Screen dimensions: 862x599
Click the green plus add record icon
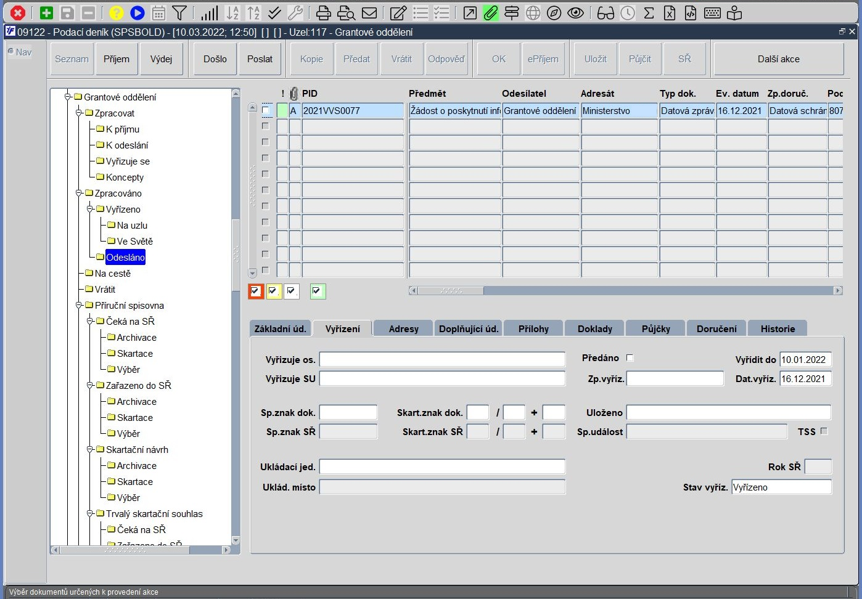46,12
